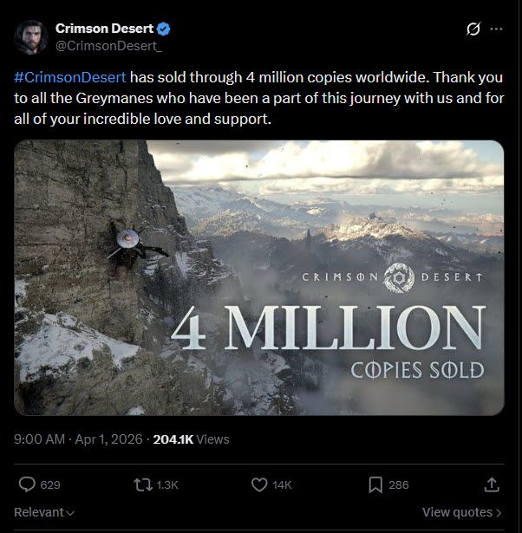522x533 pixels.
Task: Open the three-dot more options menu
Action: (x=496, y=29)
